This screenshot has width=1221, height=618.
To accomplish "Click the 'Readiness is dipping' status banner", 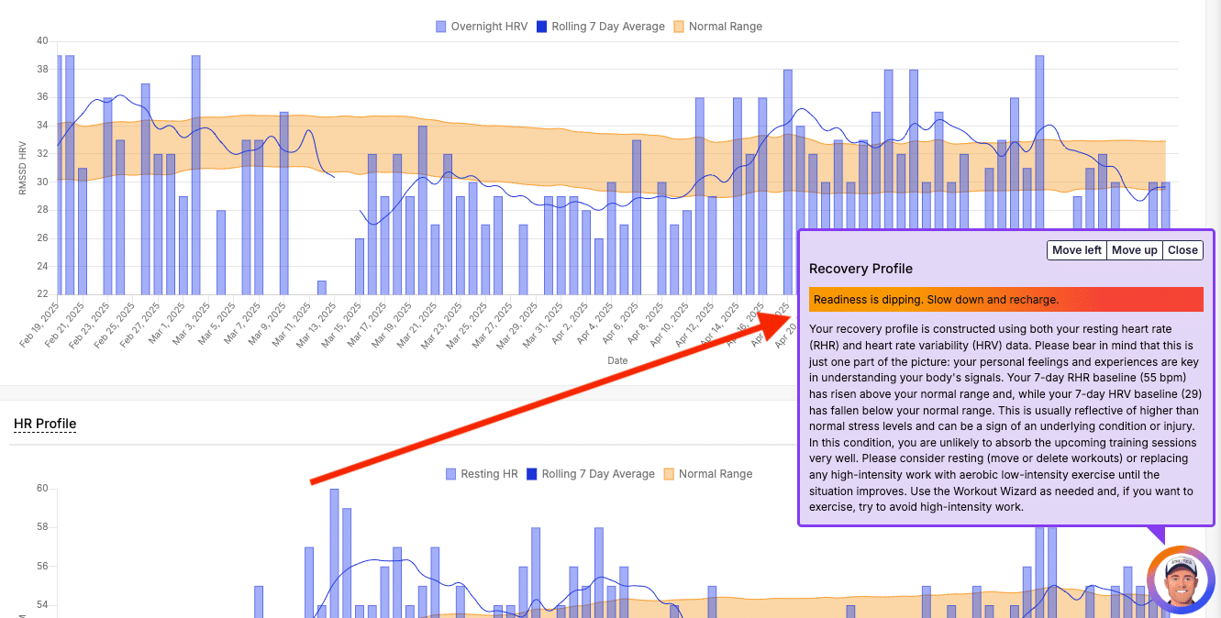I will click(x=1006, y=299).
